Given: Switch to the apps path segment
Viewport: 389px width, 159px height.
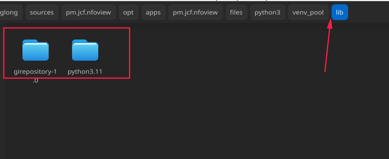Looking at the screenshot, I should tap(153, 12).
